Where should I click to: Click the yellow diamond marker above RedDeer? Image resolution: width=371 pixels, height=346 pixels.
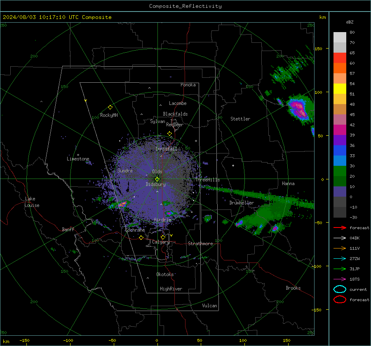[x=169, y=134]
